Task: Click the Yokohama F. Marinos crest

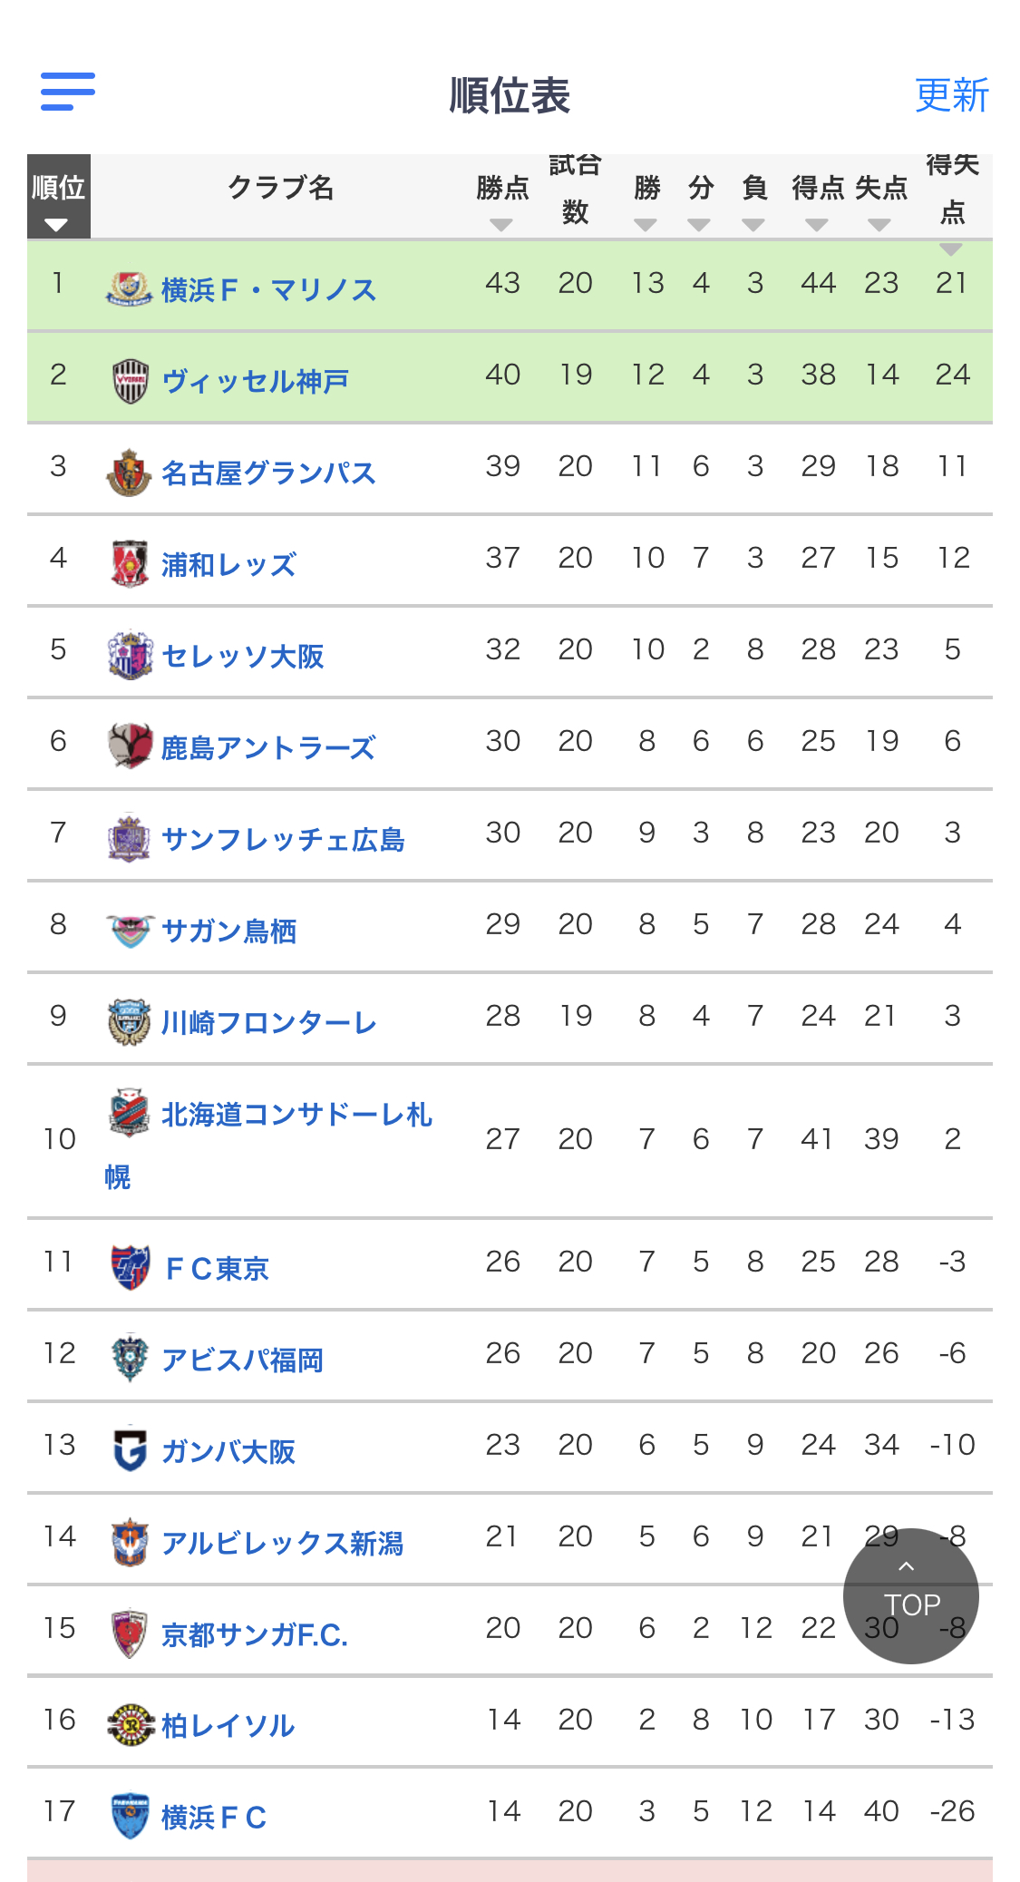Action: 129,289
